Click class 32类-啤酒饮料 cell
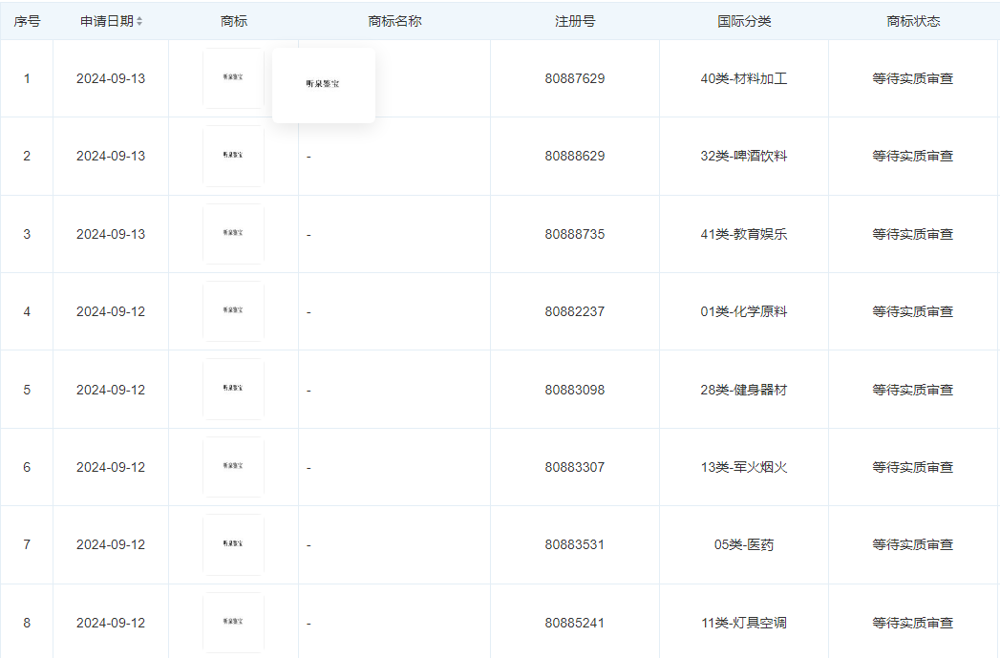This screenshot has height=658, width=1000. tap(744, 157)
